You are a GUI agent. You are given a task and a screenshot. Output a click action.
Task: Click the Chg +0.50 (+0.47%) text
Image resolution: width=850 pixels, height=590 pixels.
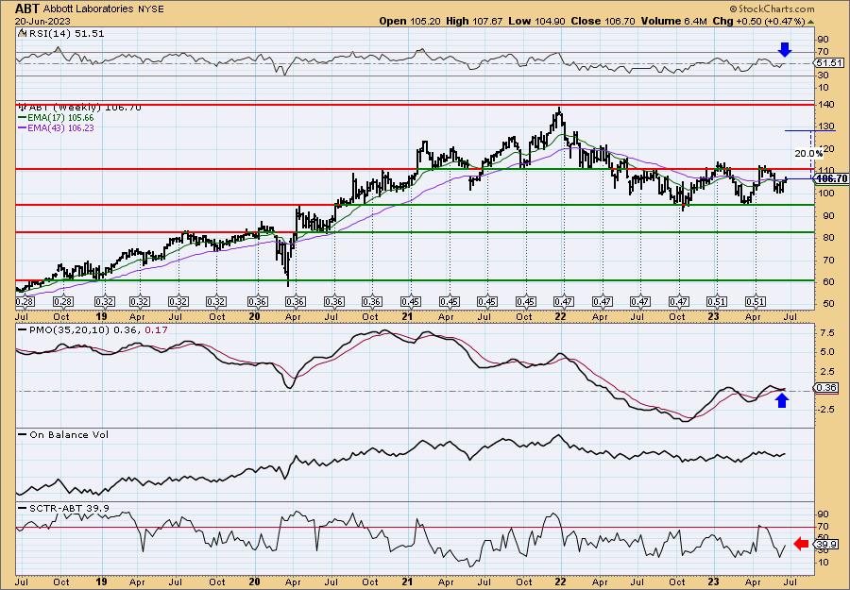pos(759,21)
